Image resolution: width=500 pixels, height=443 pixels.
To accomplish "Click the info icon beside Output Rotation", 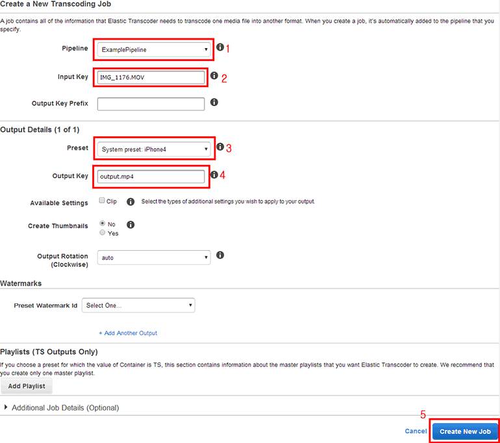I will 220,255.
